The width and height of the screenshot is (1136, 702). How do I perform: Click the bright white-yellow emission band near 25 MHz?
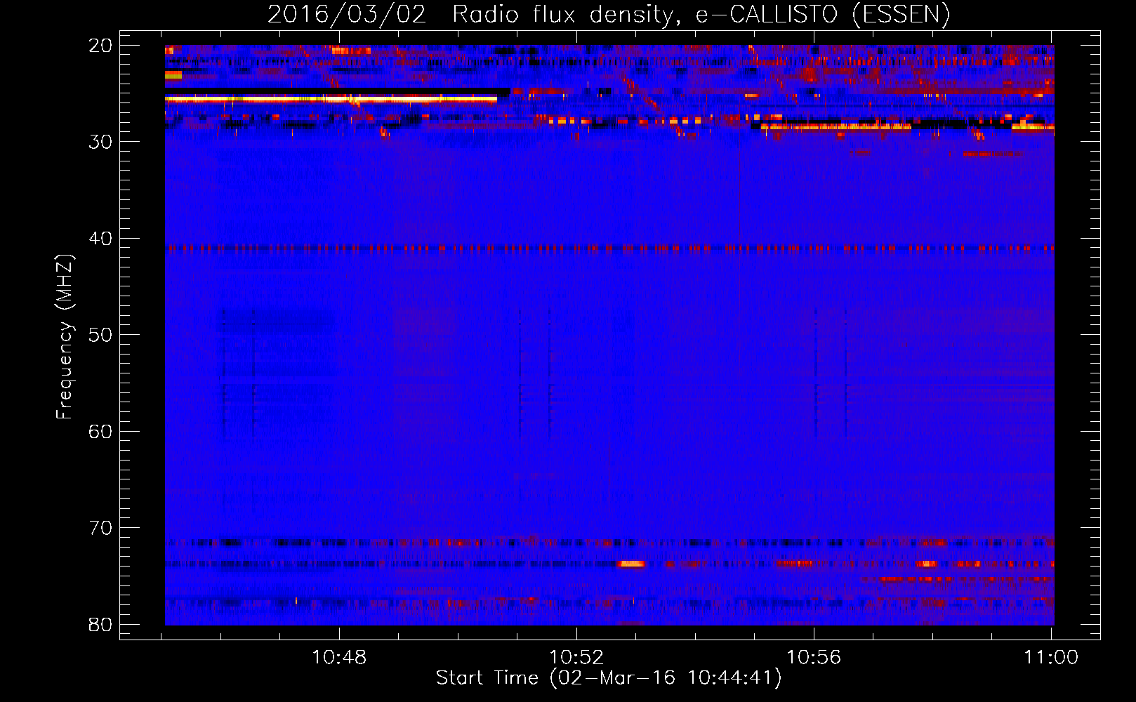pyautogui.click(x=331, y=100)
